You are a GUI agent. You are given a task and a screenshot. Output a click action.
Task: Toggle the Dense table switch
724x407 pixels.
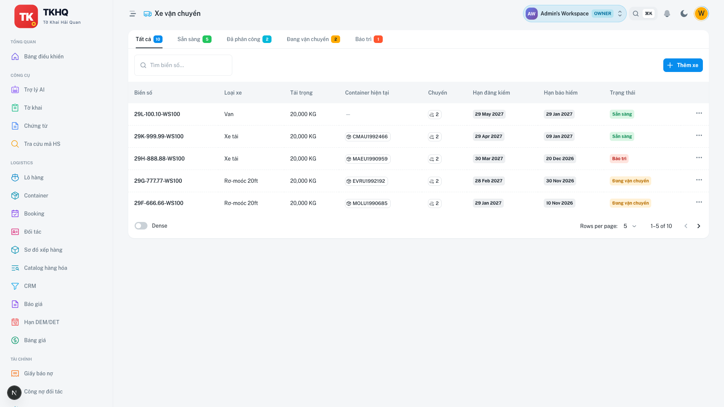141,226
